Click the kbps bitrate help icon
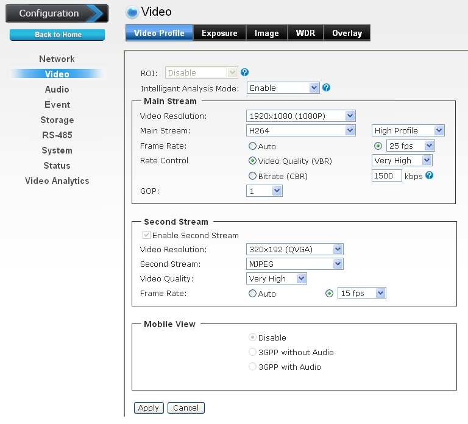This screenshot has width=468, height=424. (429, 175)
